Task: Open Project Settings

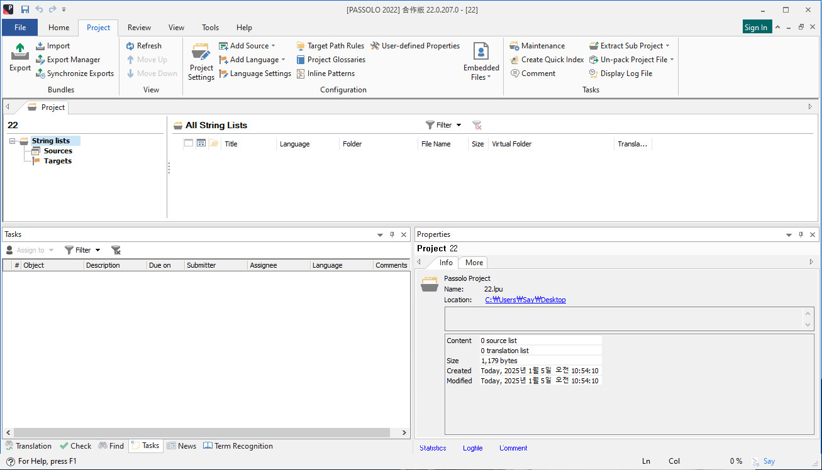Action: [201, 62]
